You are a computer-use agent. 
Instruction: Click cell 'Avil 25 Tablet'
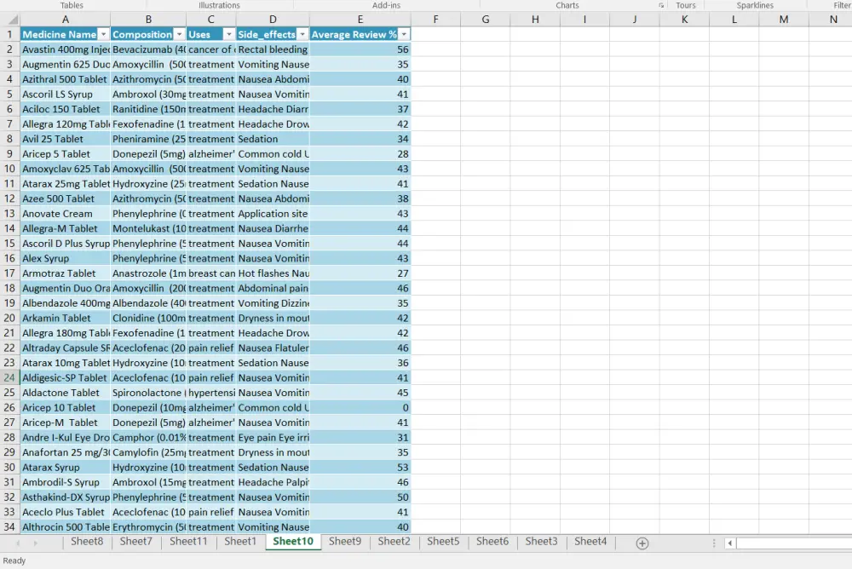(x=66, y=139)
